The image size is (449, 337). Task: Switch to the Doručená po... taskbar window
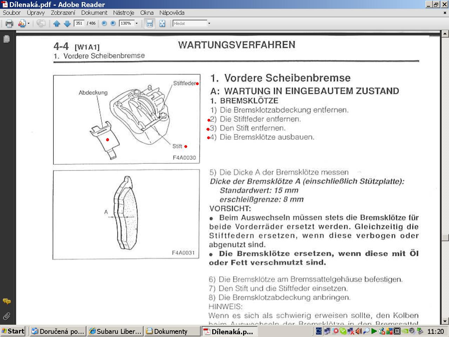pos(58,331)
